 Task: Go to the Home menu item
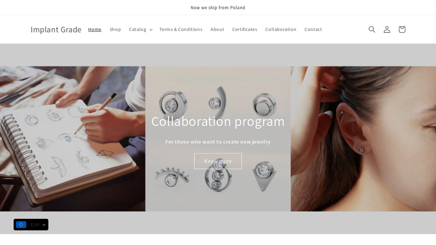pos(94,29)
